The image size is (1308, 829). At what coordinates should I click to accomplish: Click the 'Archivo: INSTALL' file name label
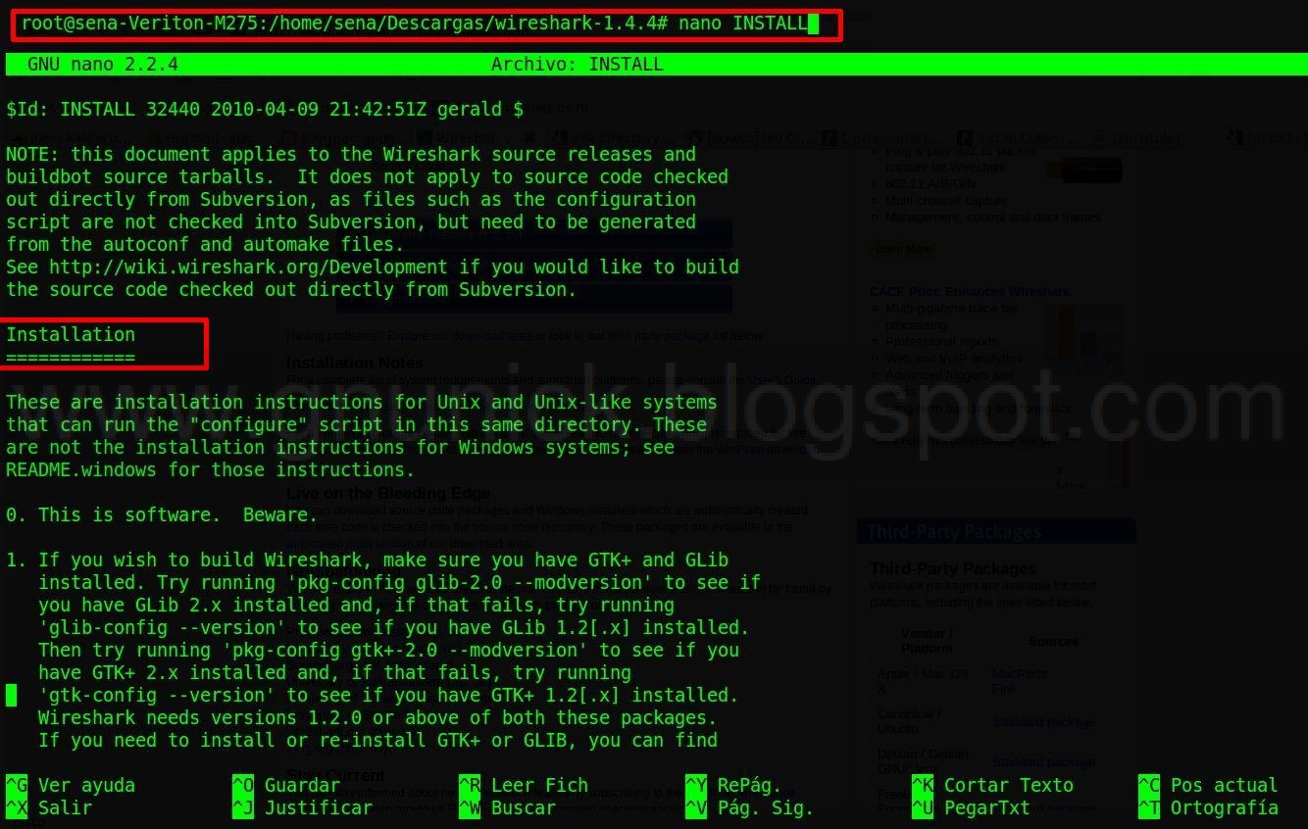(578, 65)
